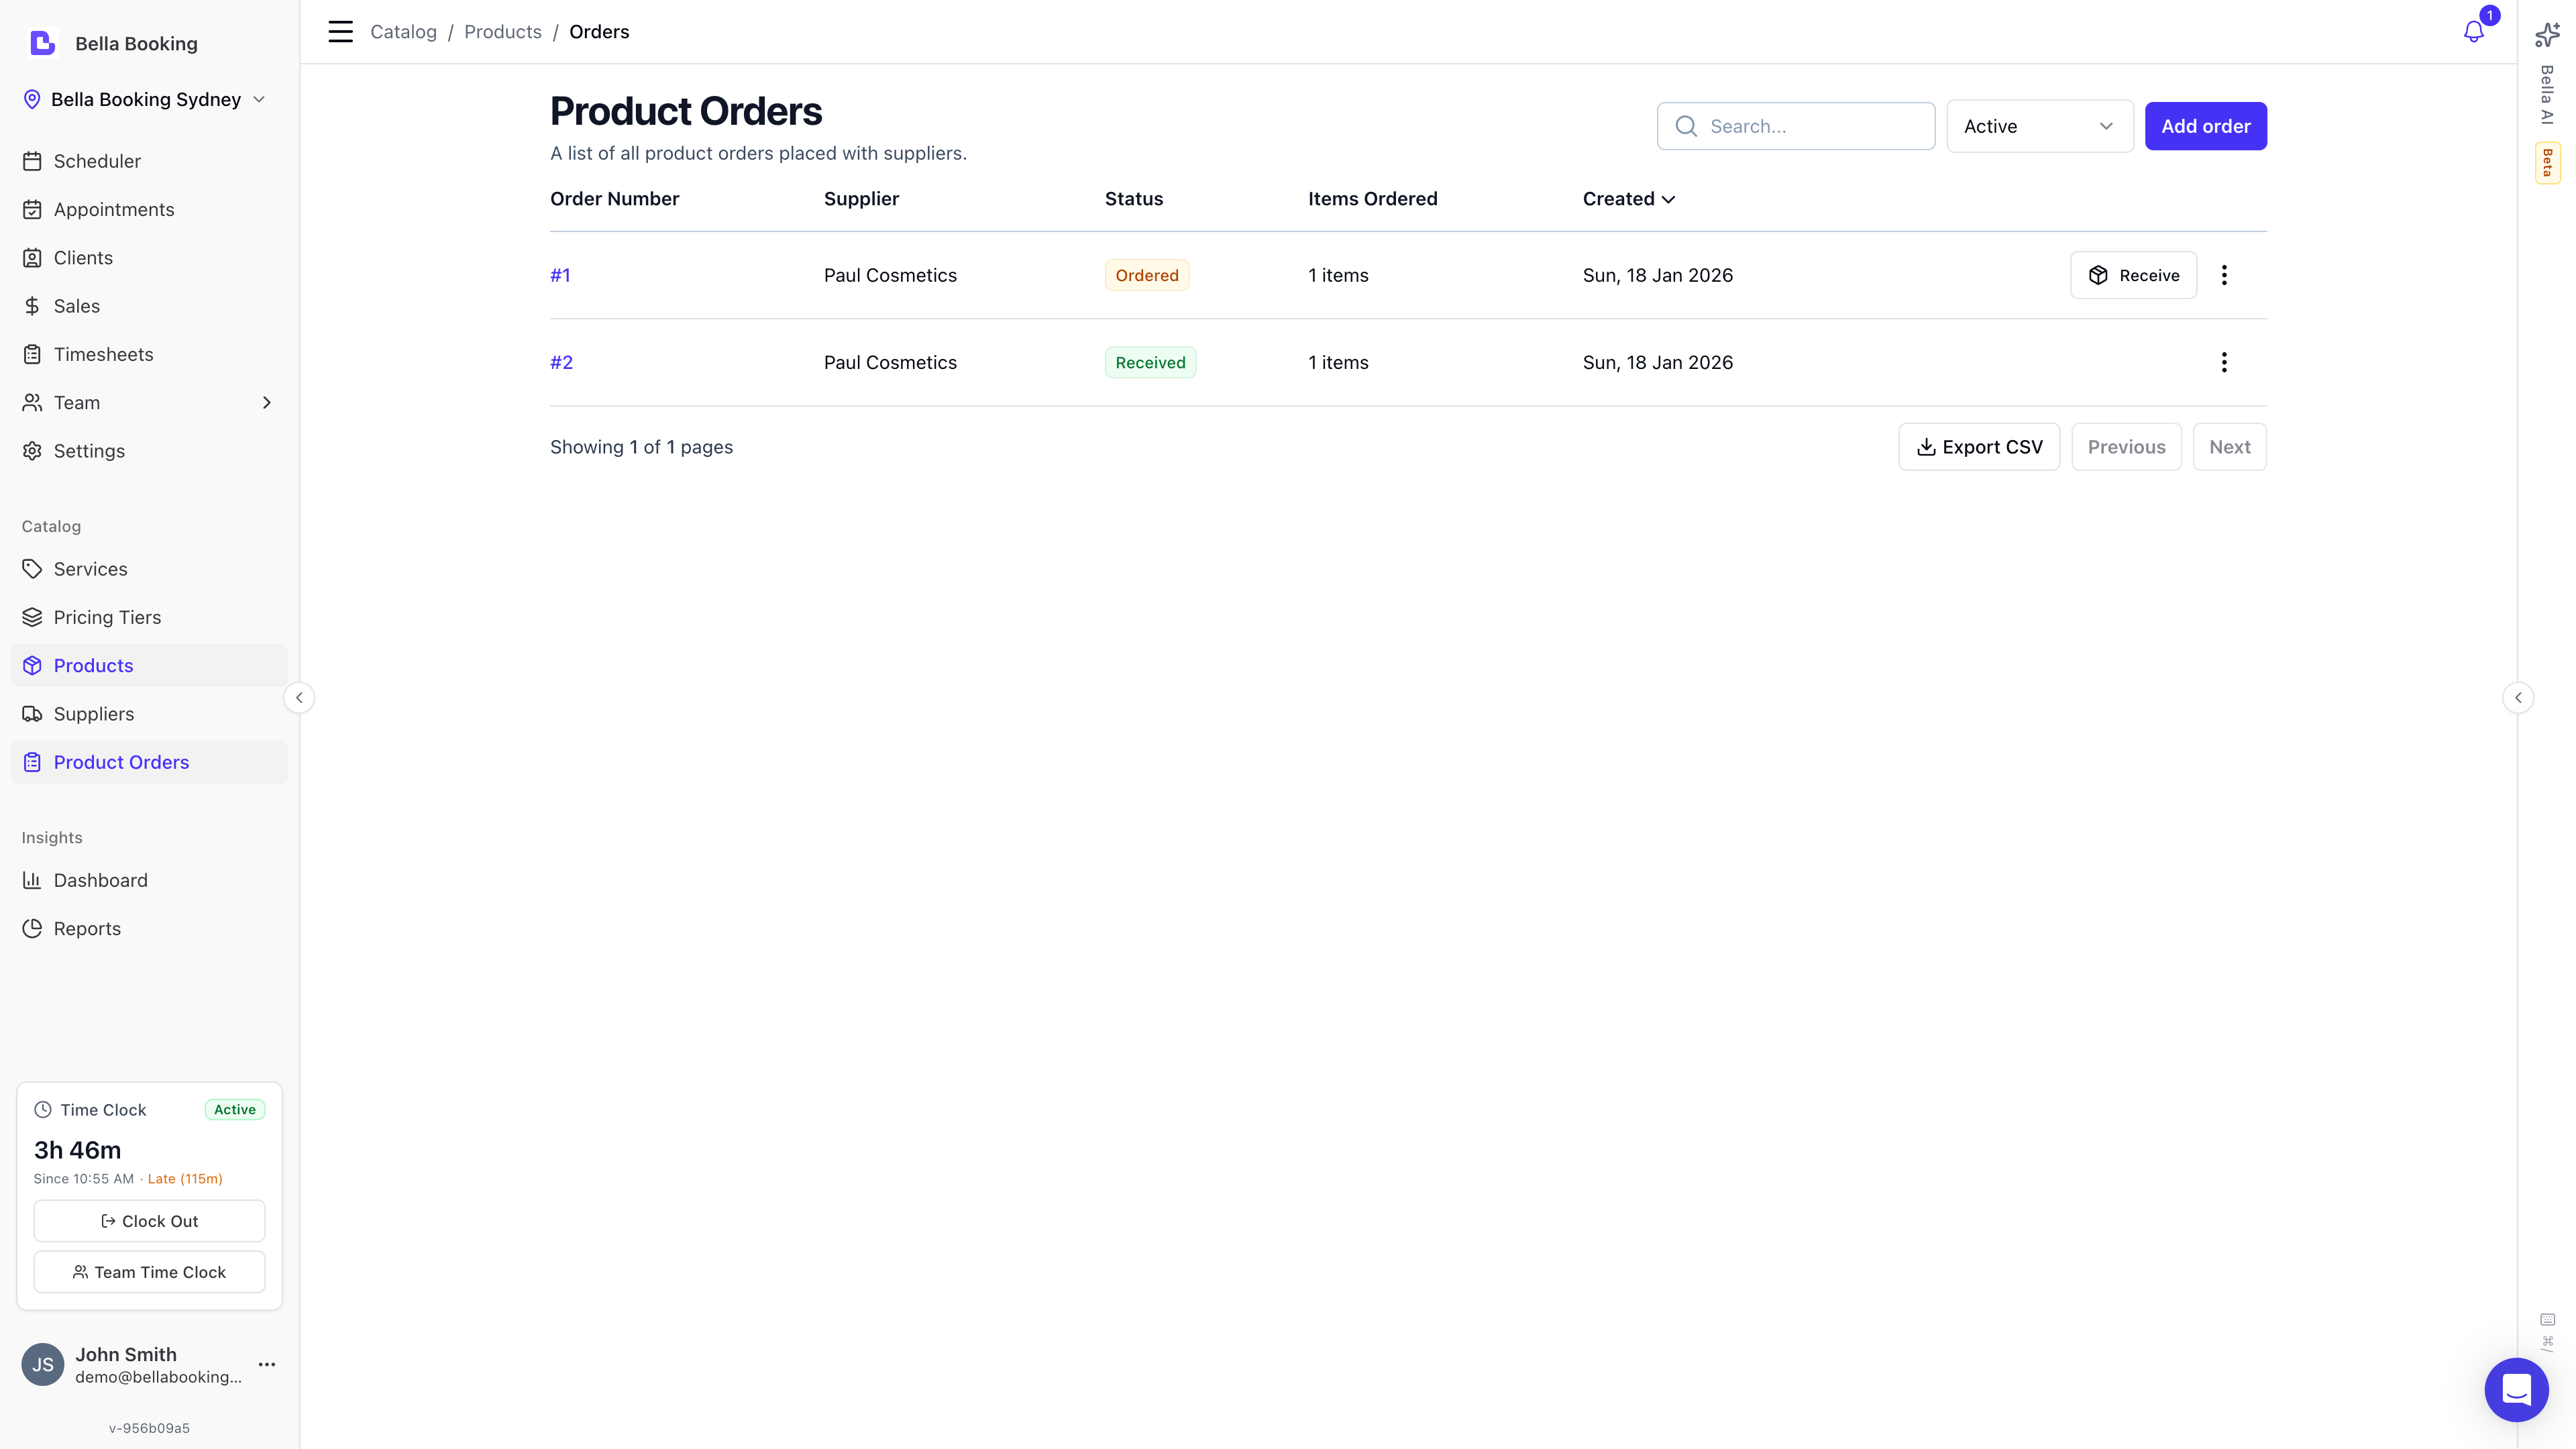Open the Clients section

[x=83, y=257]
